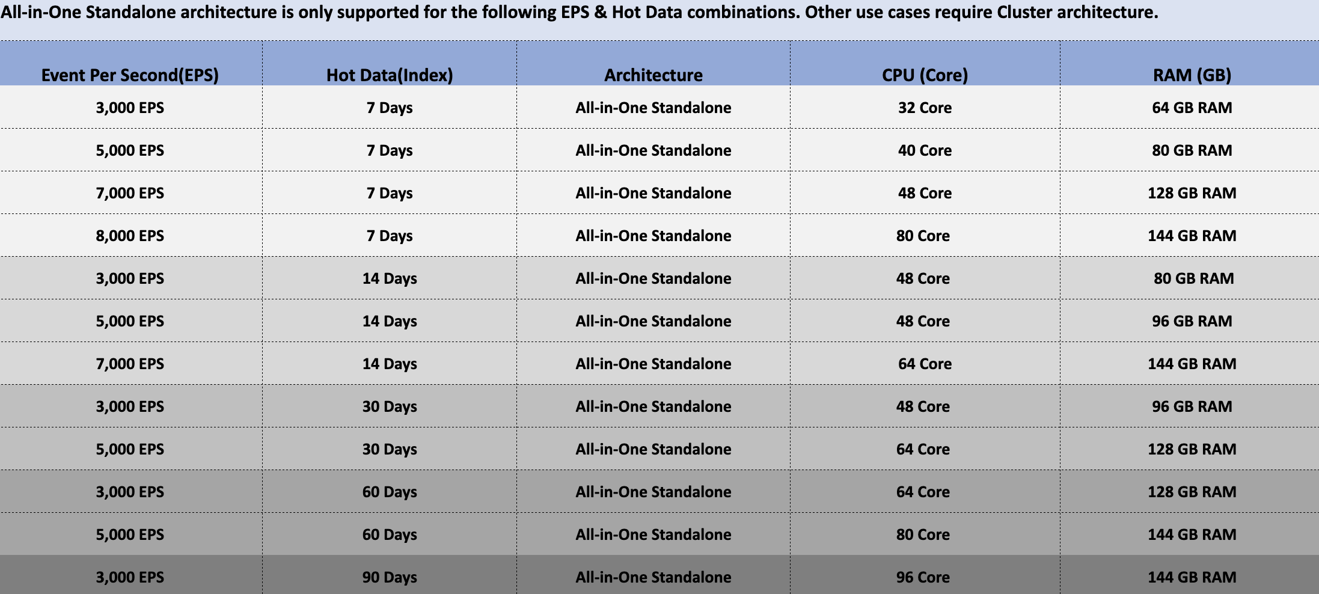Select the 8,000 EPS cell
1319x594 pixels.
coord(130,236)
